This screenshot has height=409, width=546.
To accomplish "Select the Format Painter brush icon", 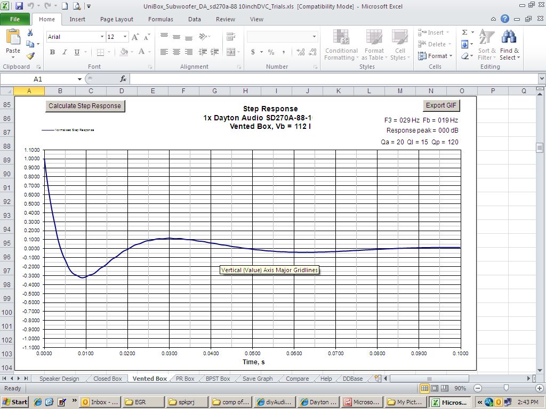I will point(30,55).
